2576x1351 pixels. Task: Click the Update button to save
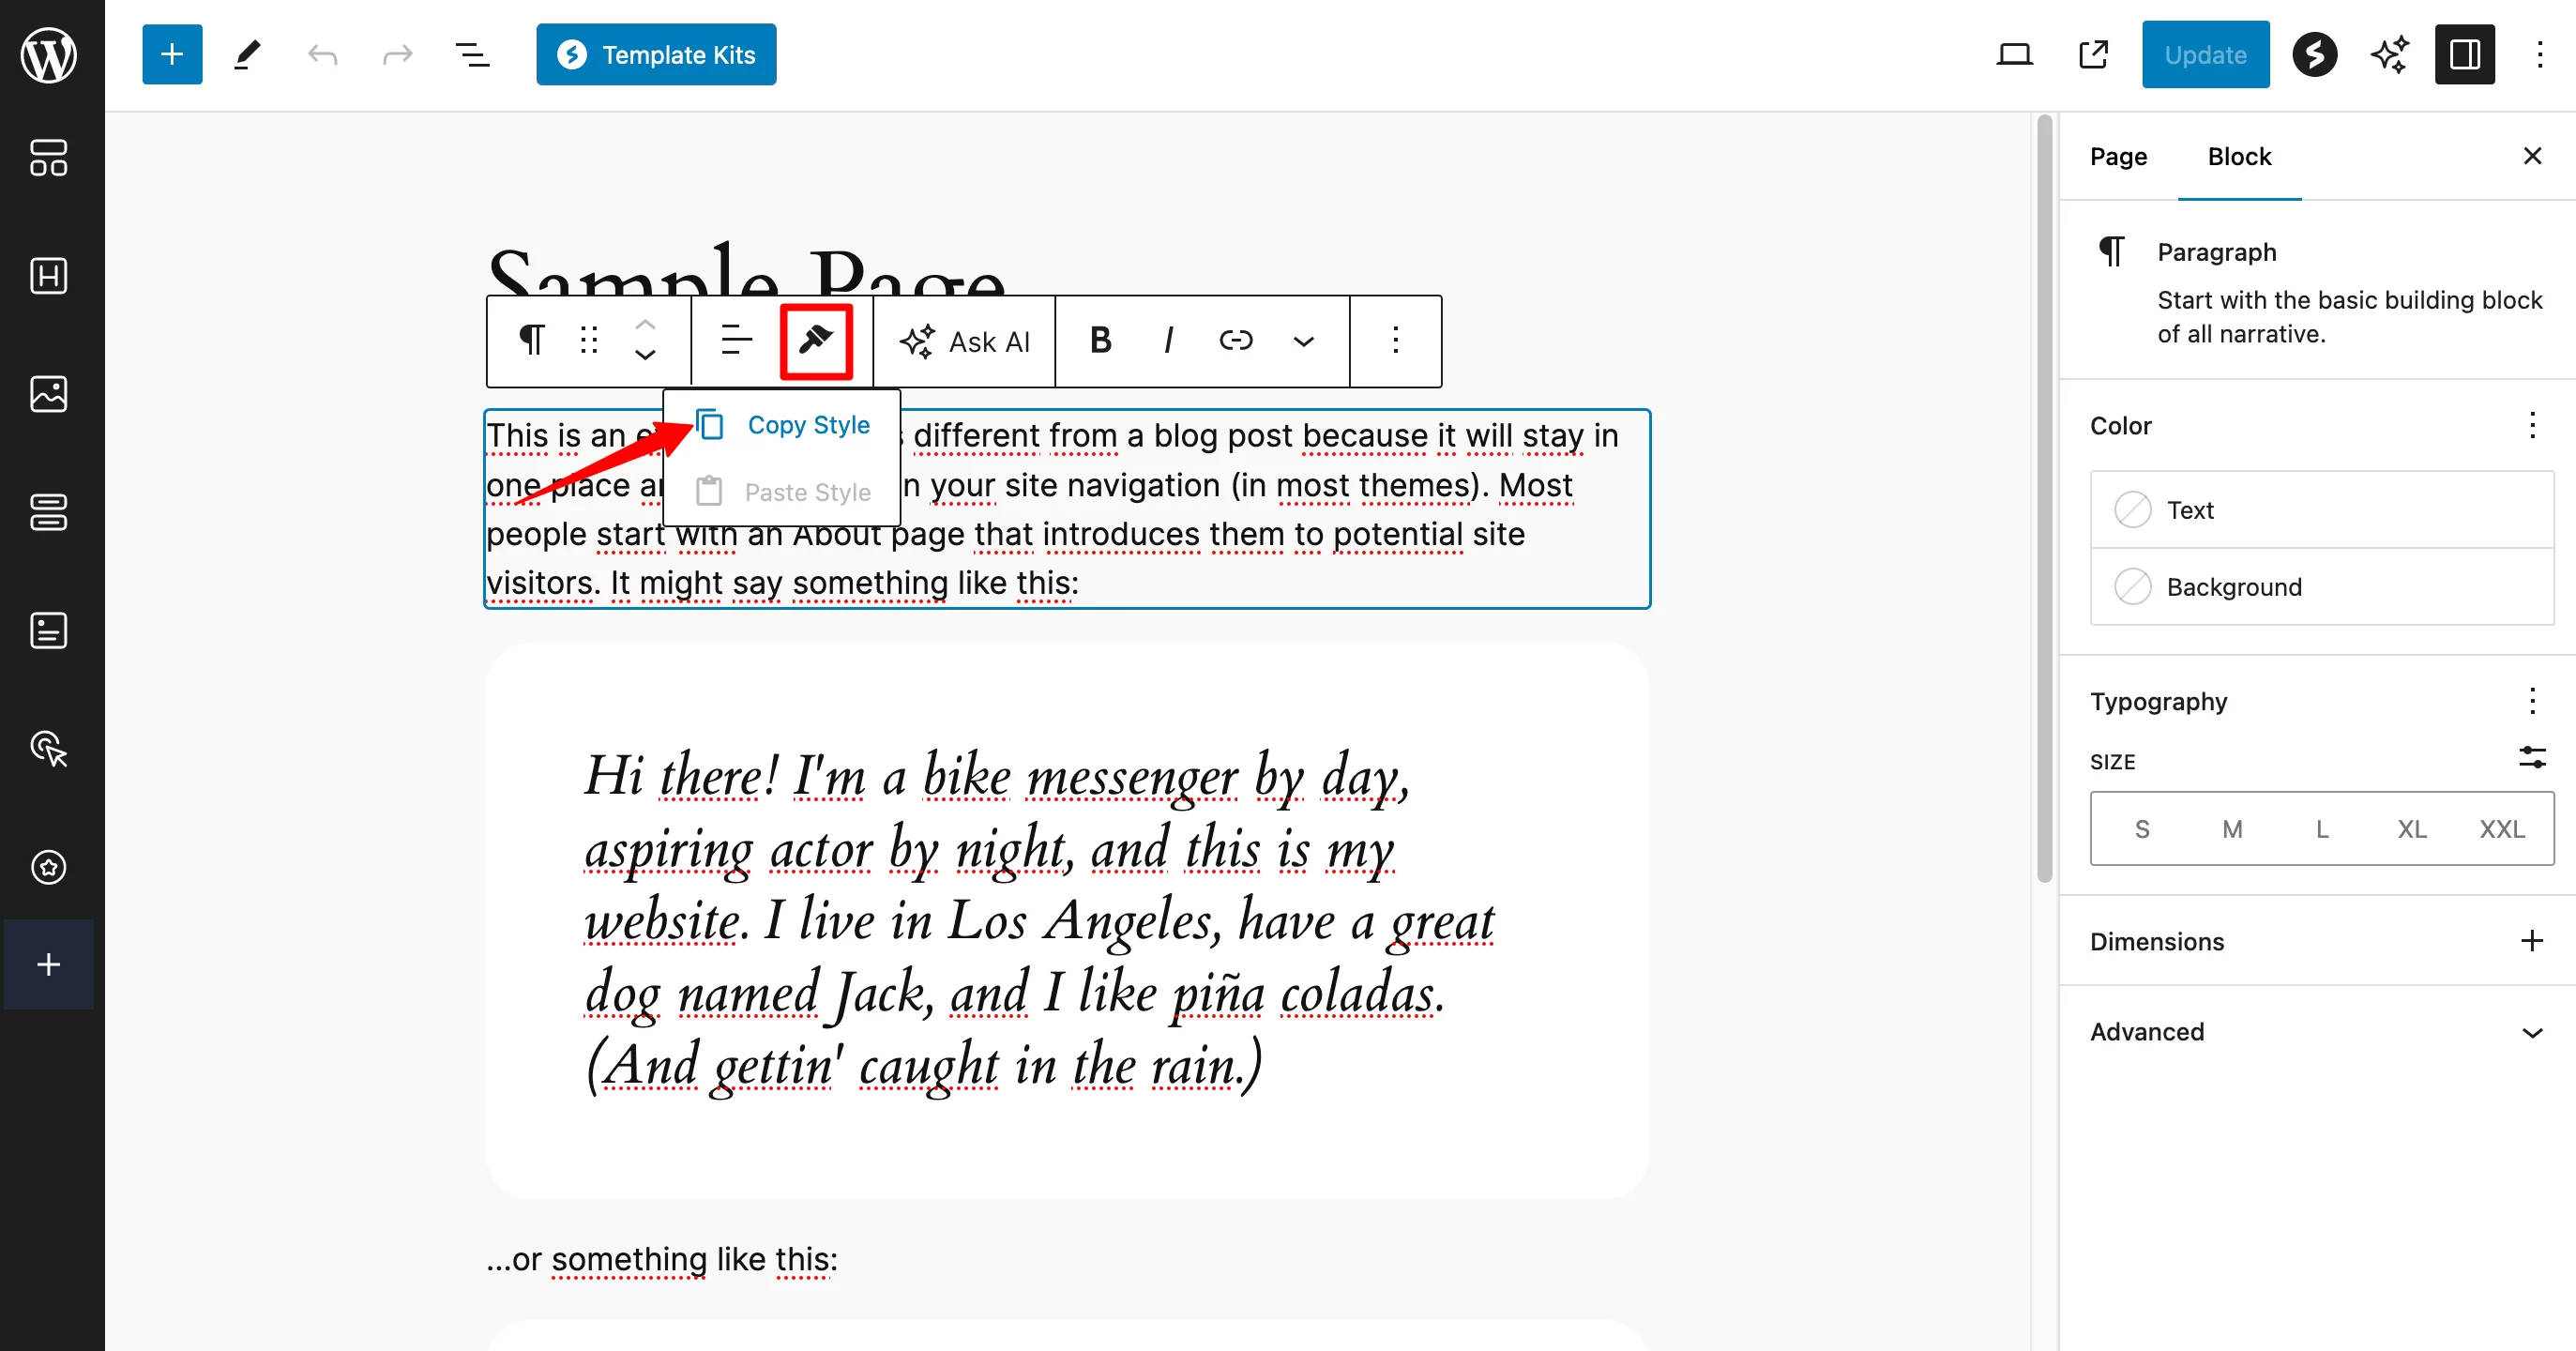[x=2205, y=54]
